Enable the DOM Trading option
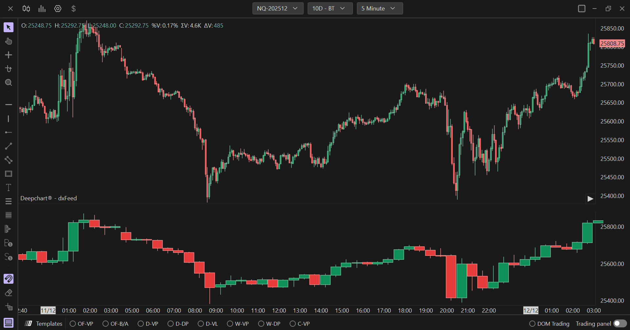Viewport: 630px width, 330px height. coord(549,324)
